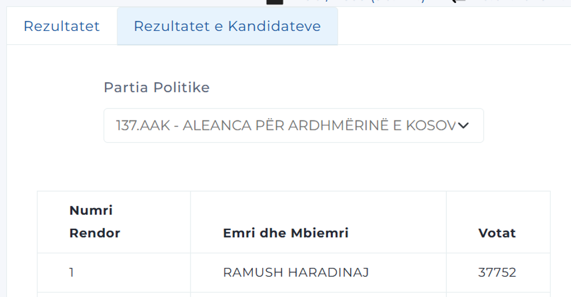Click row number 1 in the table
The image size is (571, 297).
pyautogui.click(x=72, y=273)
